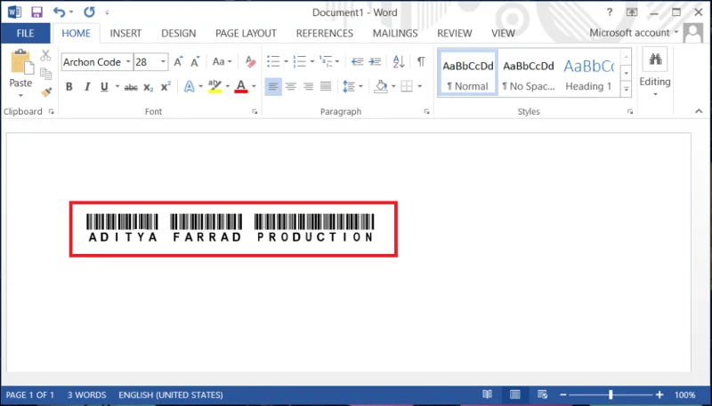Screen dimensions: 712x406
Task: Click the Redo (repeat) icon
Action: coord(90,12)
